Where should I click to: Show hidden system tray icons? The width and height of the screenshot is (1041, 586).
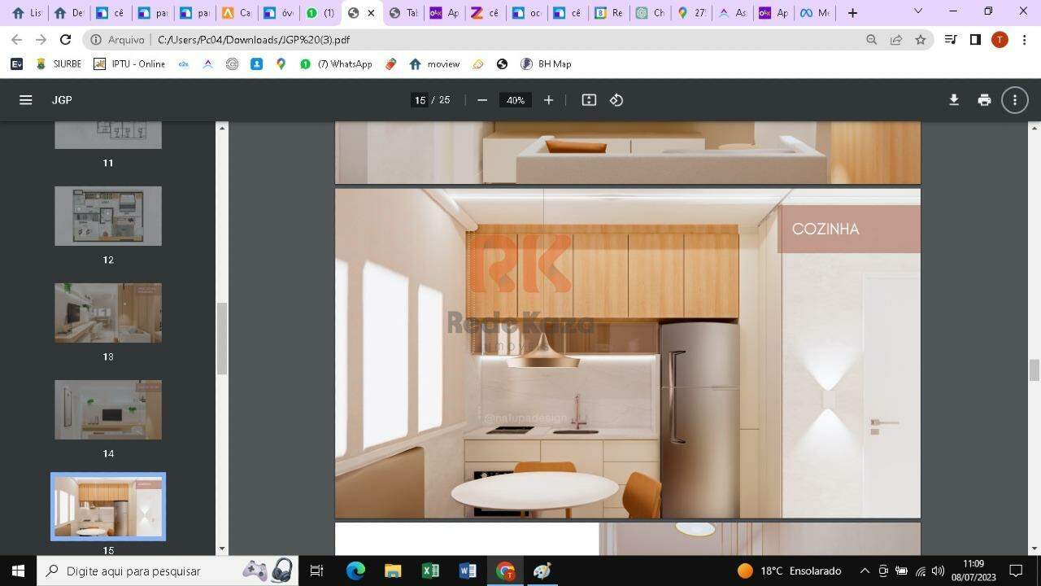coord(865,571)
